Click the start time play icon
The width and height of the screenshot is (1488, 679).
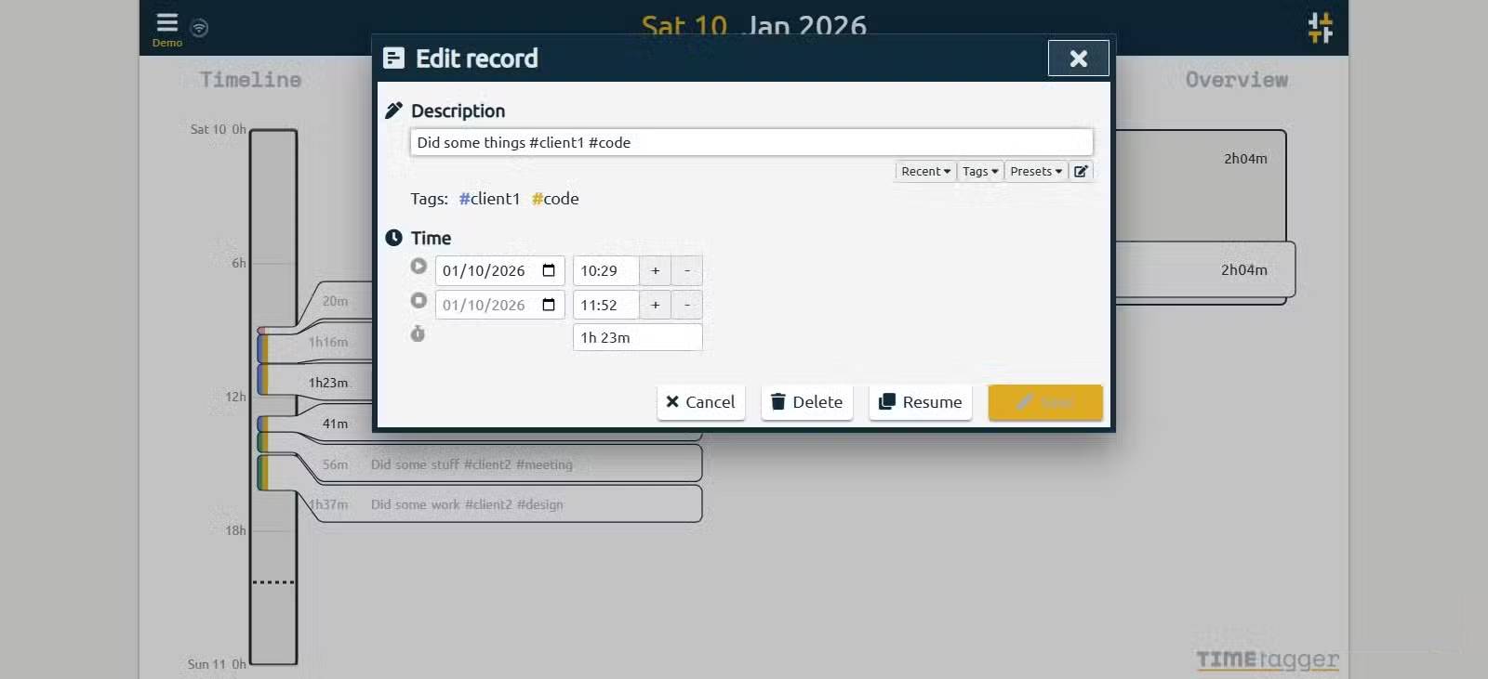[418, 266]
